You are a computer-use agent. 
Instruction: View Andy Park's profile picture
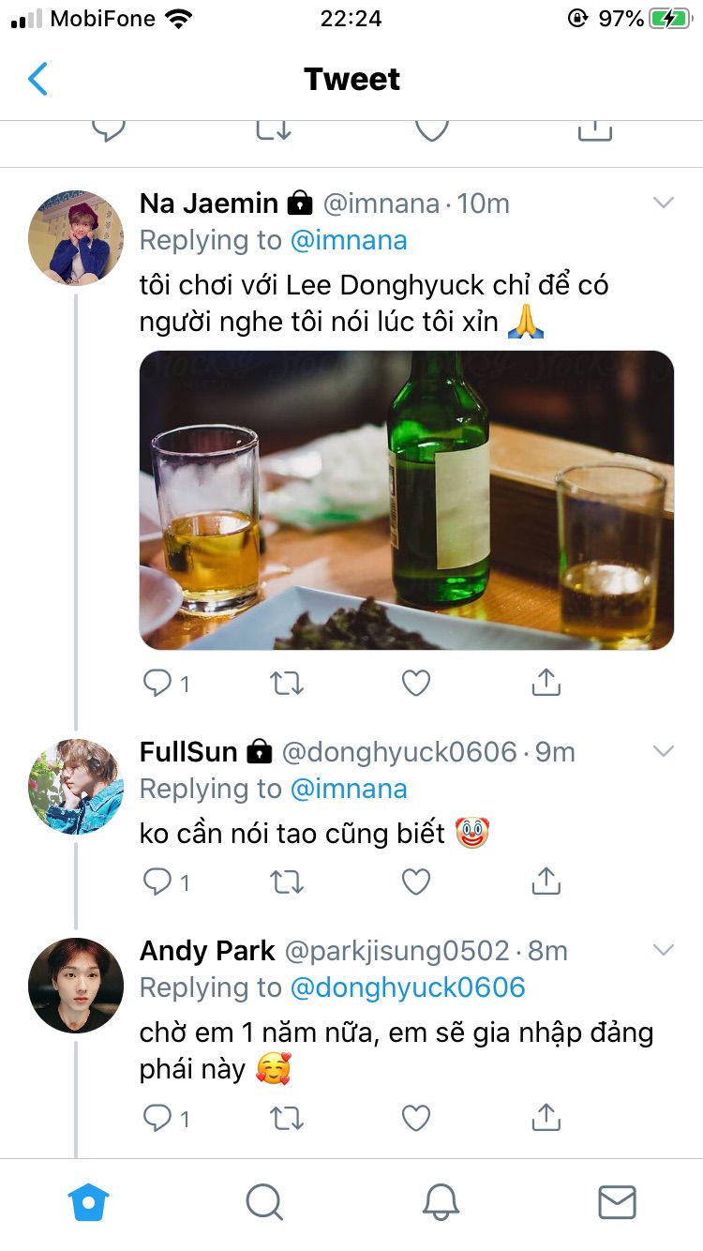[x=76, y=985]
